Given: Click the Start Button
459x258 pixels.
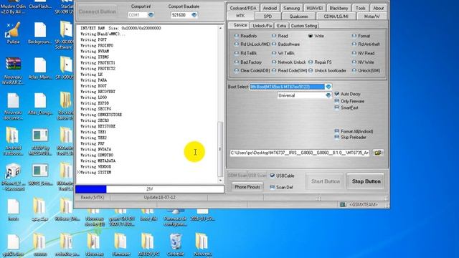Looking at the screenshot, I should [325, 181].
